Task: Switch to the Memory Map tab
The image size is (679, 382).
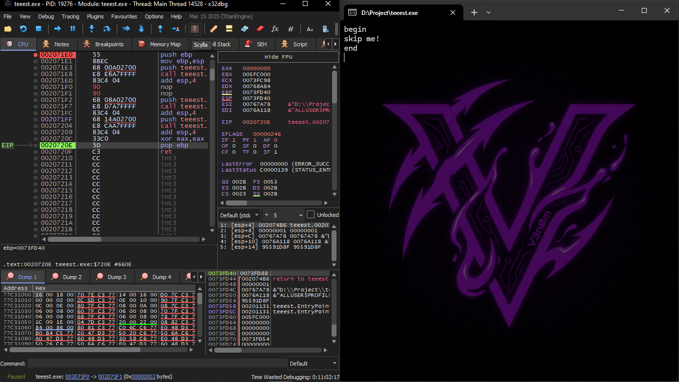Action: [160, 44]
